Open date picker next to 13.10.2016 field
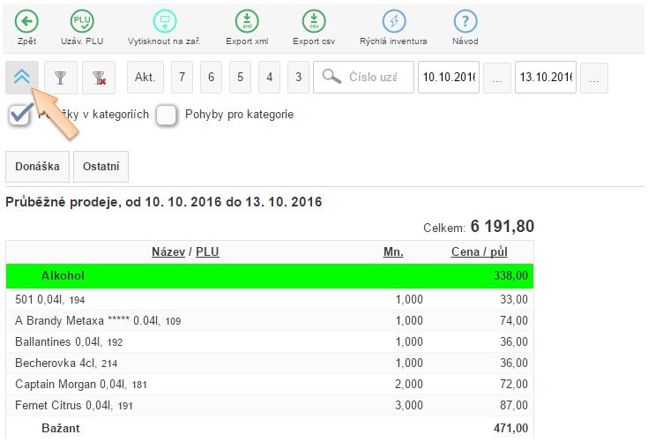The image size is (648, 442). coord(593,78)
